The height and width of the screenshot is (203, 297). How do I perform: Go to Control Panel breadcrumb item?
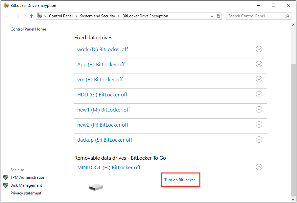tap(61, 16)
